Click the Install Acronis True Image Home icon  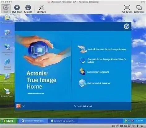click(82, 49)
